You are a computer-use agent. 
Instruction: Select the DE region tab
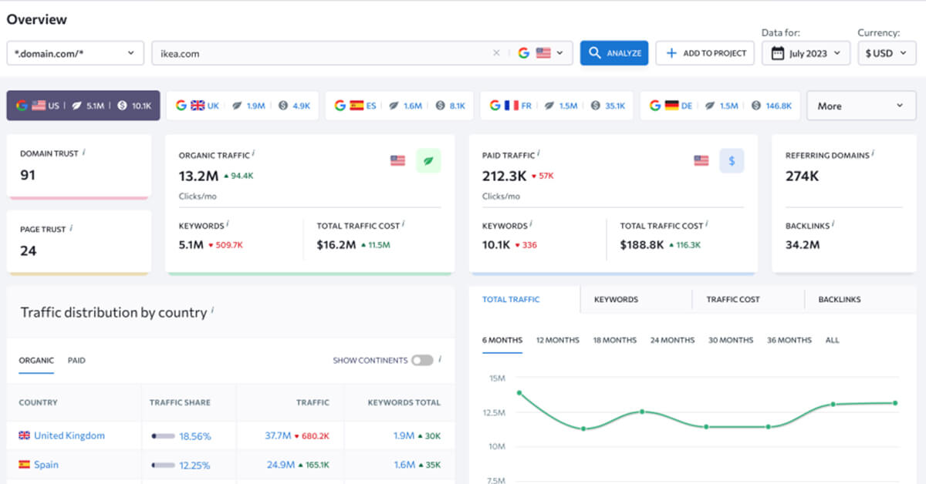[720, 106]
